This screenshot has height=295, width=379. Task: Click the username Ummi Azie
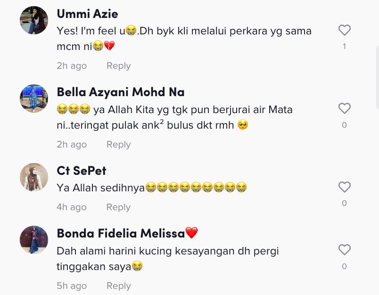(87, 14)
